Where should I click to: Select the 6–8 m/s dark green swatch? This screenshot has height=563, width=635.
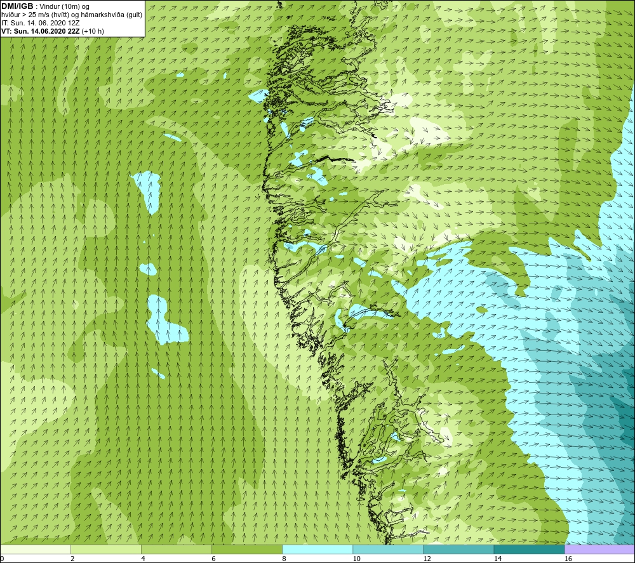[246, 549]
